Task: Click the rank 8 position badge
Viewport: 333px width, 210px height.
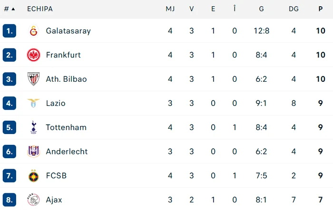Action: [x=10, y=200]
